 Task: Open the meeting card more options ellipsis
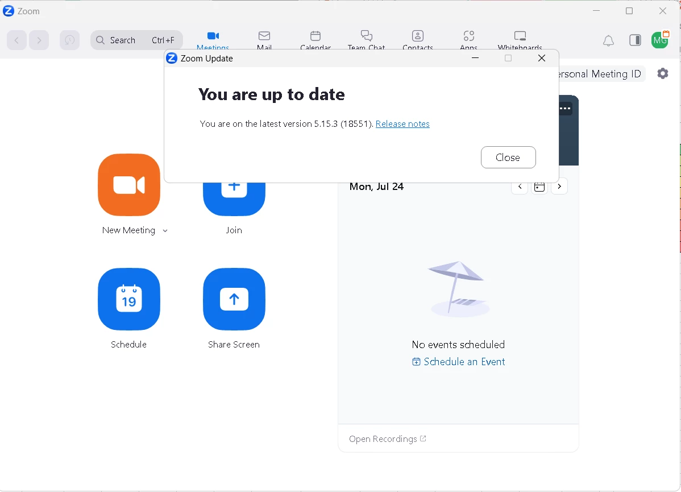pos(565,108)
